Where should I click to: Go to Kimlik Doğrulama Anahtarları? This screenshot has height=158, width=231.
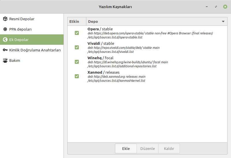[32, 50]
